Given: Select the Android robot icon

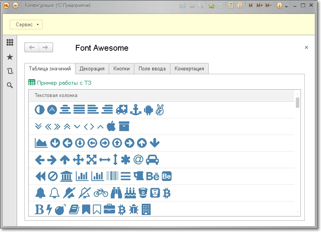Looking at the screenshot, I should 148,110.
